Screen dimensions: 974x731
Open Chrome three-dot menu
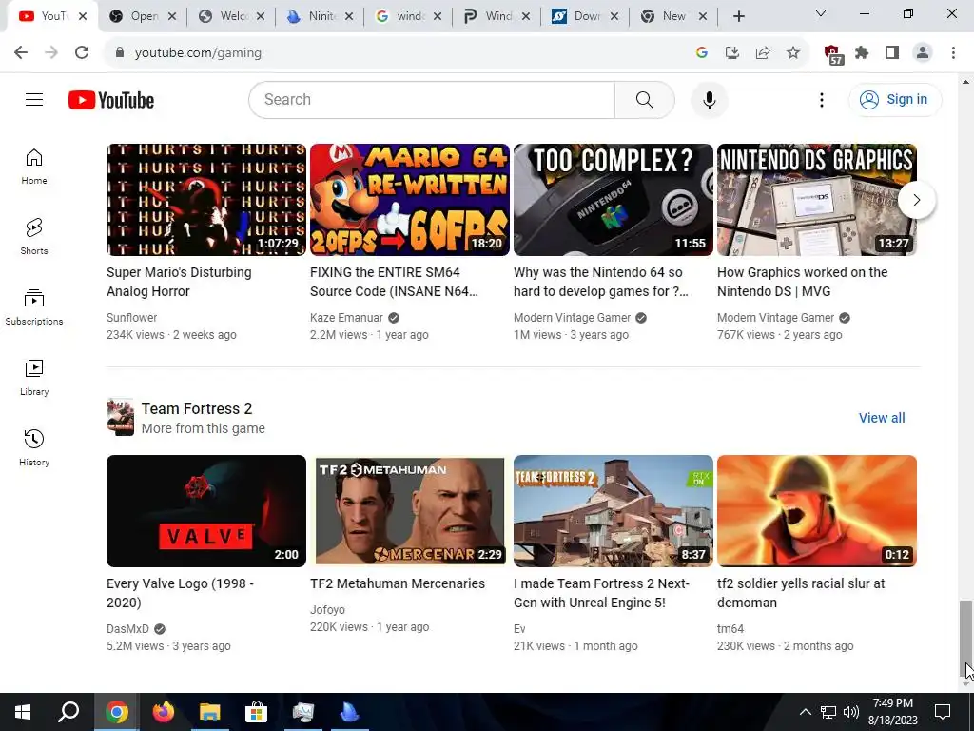[x=953, y=53]
